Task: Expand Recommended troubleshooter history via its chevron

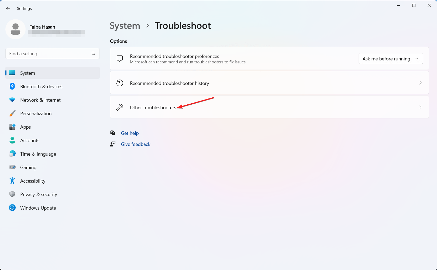Action: coord(420,83)
